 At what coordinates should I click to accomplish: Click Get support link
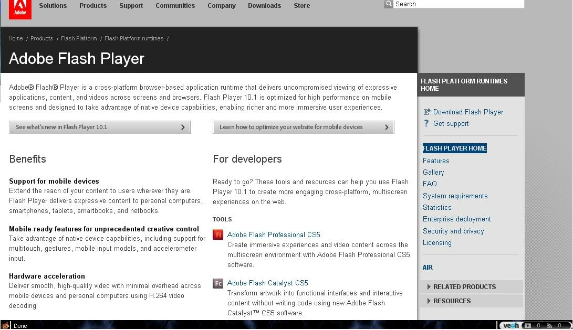[451, 124]
